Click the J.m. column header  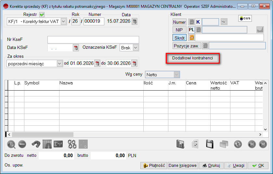177,85
